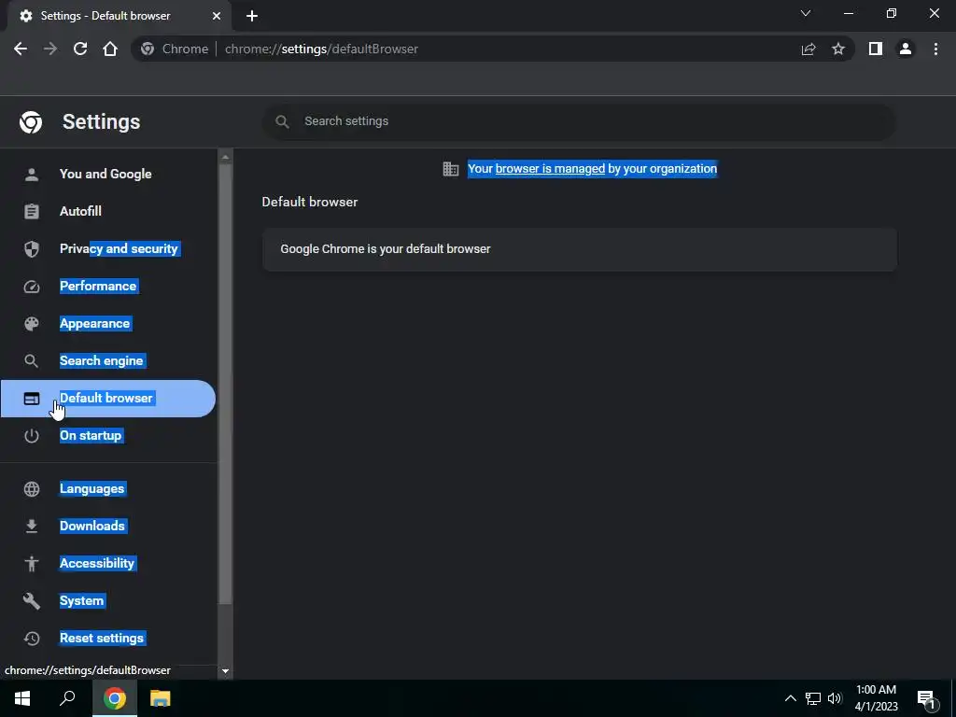956x717 pixels.
Task: Share this page via the share icon
Action: click(808, 49)
